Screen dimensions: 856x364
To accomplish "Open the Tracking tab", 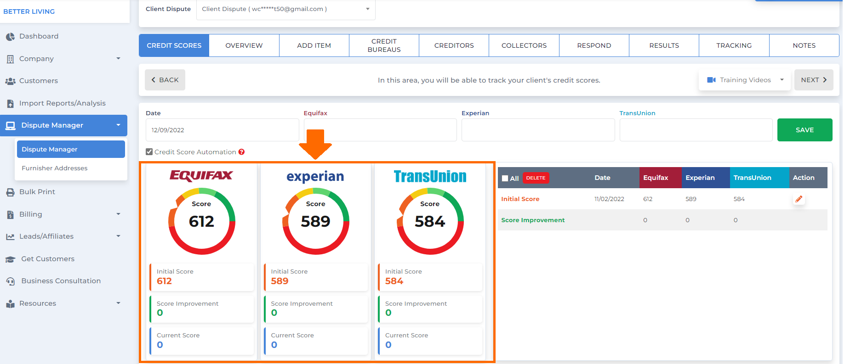I will coord(734,45).
